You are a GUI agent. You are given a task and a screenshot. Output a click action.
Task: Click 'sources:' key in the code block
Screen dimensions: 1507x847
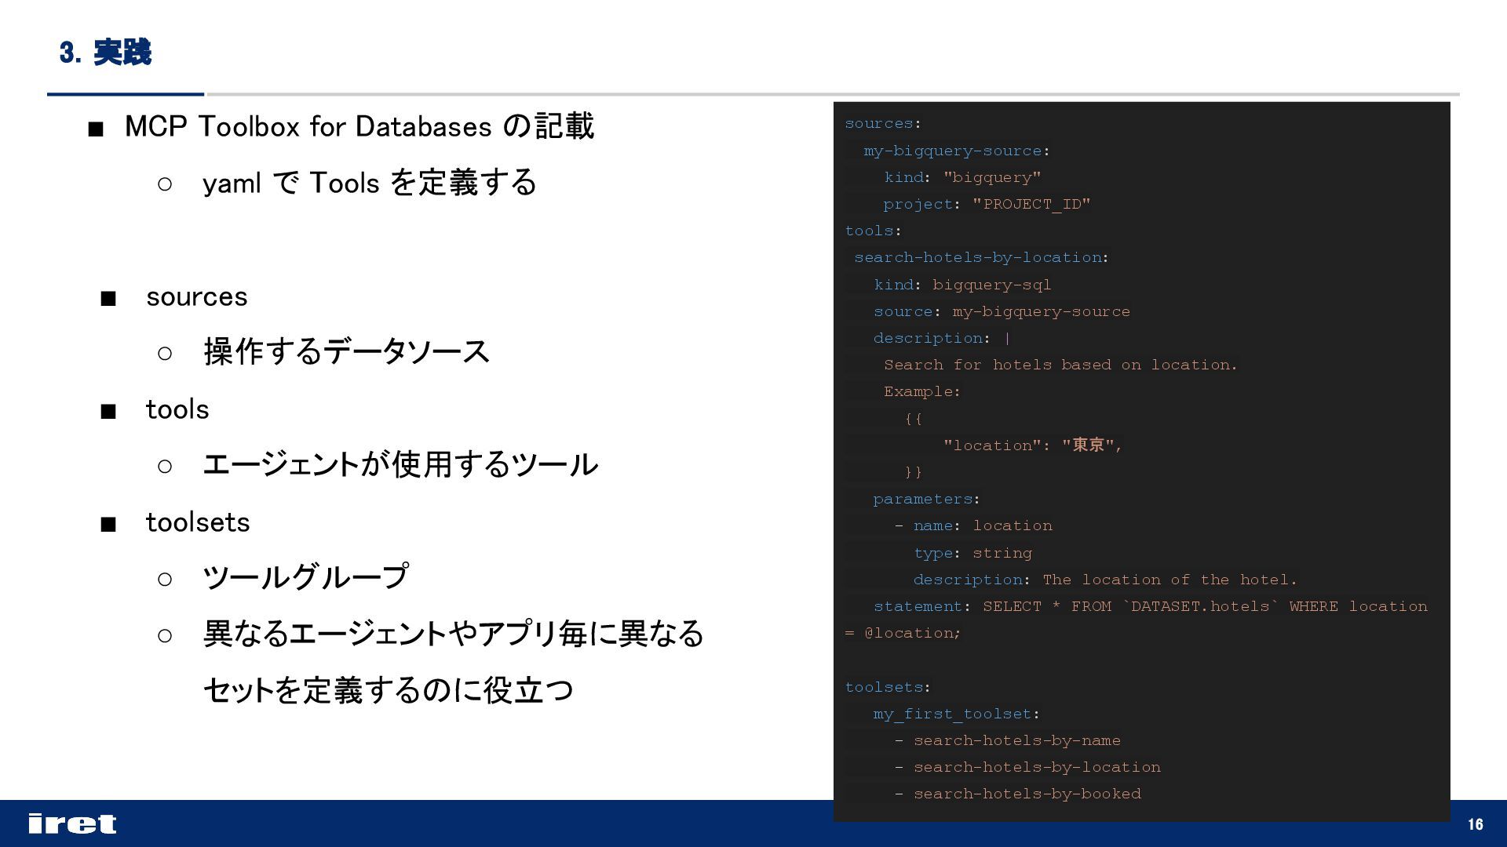tap(883, 124)
